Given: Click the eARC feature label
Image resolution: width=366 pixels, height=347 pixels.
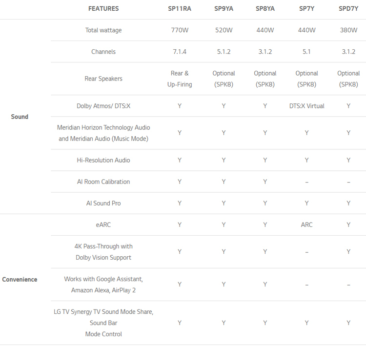Looking at the screenshot, I should point(103,225).
